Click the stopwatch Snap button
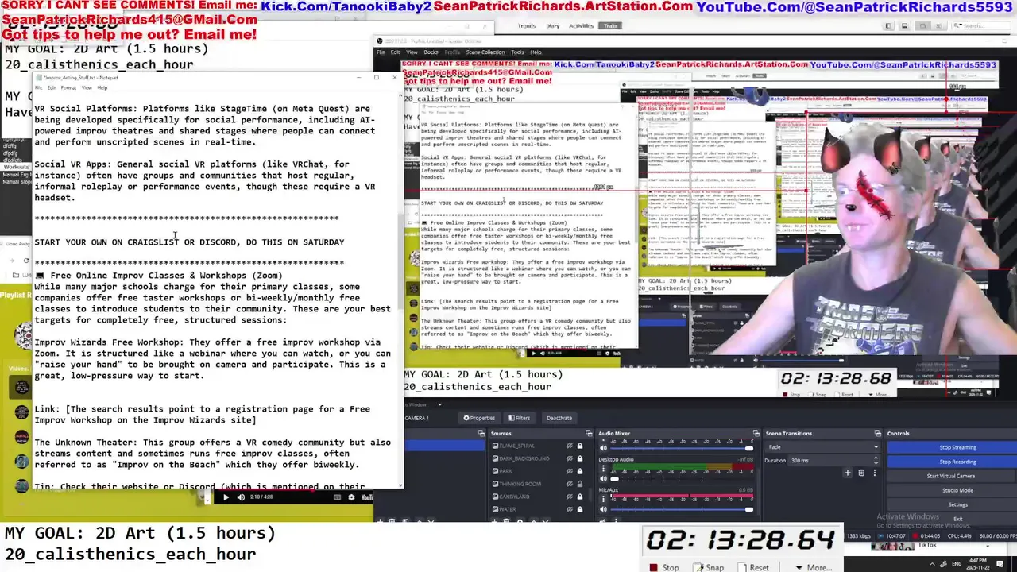Screen dimensions: 1017x572 (708, 567)
